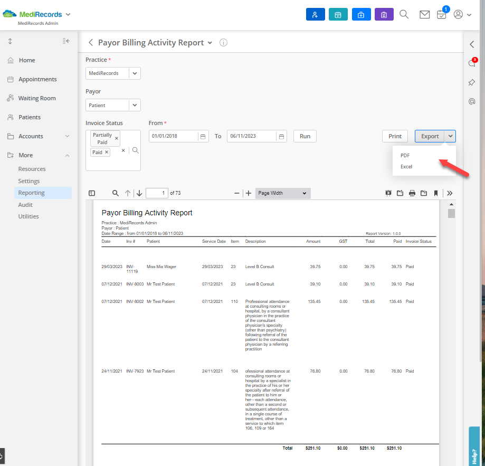
Task: Open presentation mode in the PDF viewer
Action: click(388, 193)
